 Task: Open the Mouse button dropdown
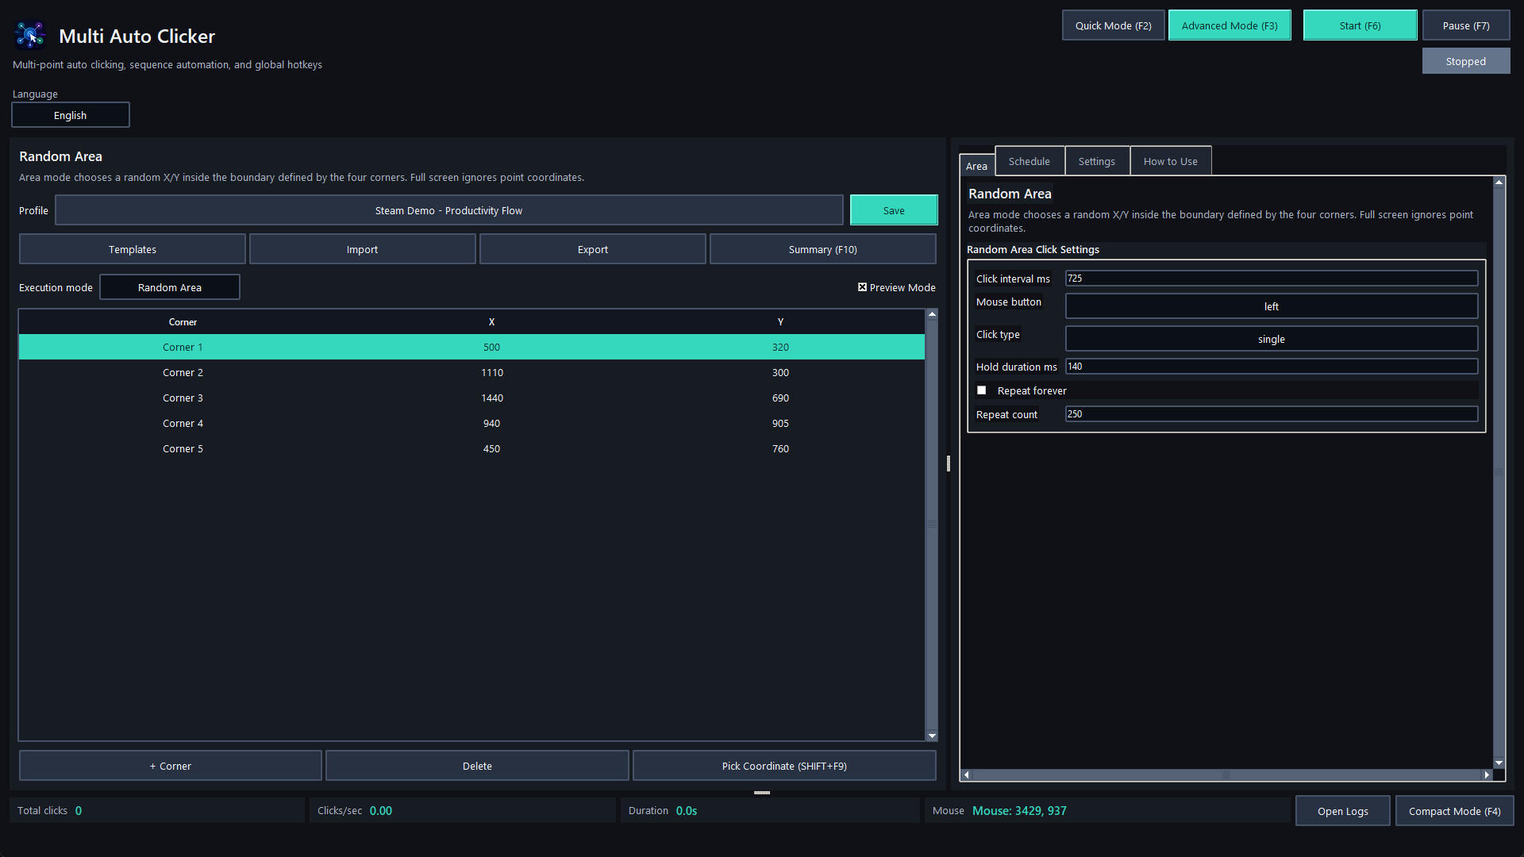coord(1271,306)
